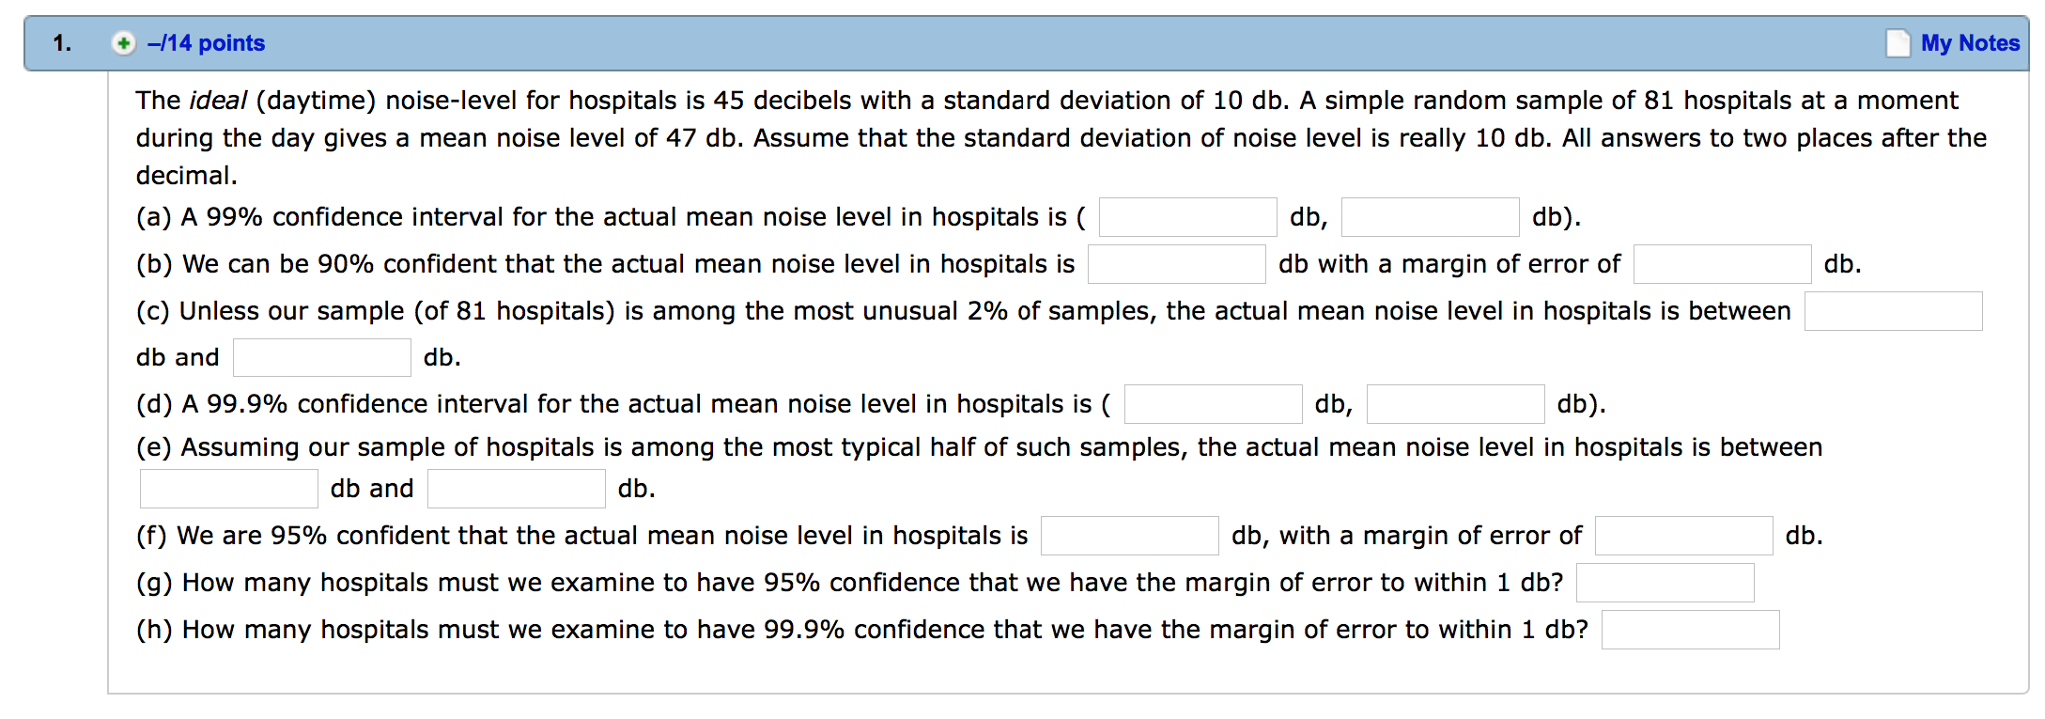Click the sample size box for part (g)

pos(1664,582)
